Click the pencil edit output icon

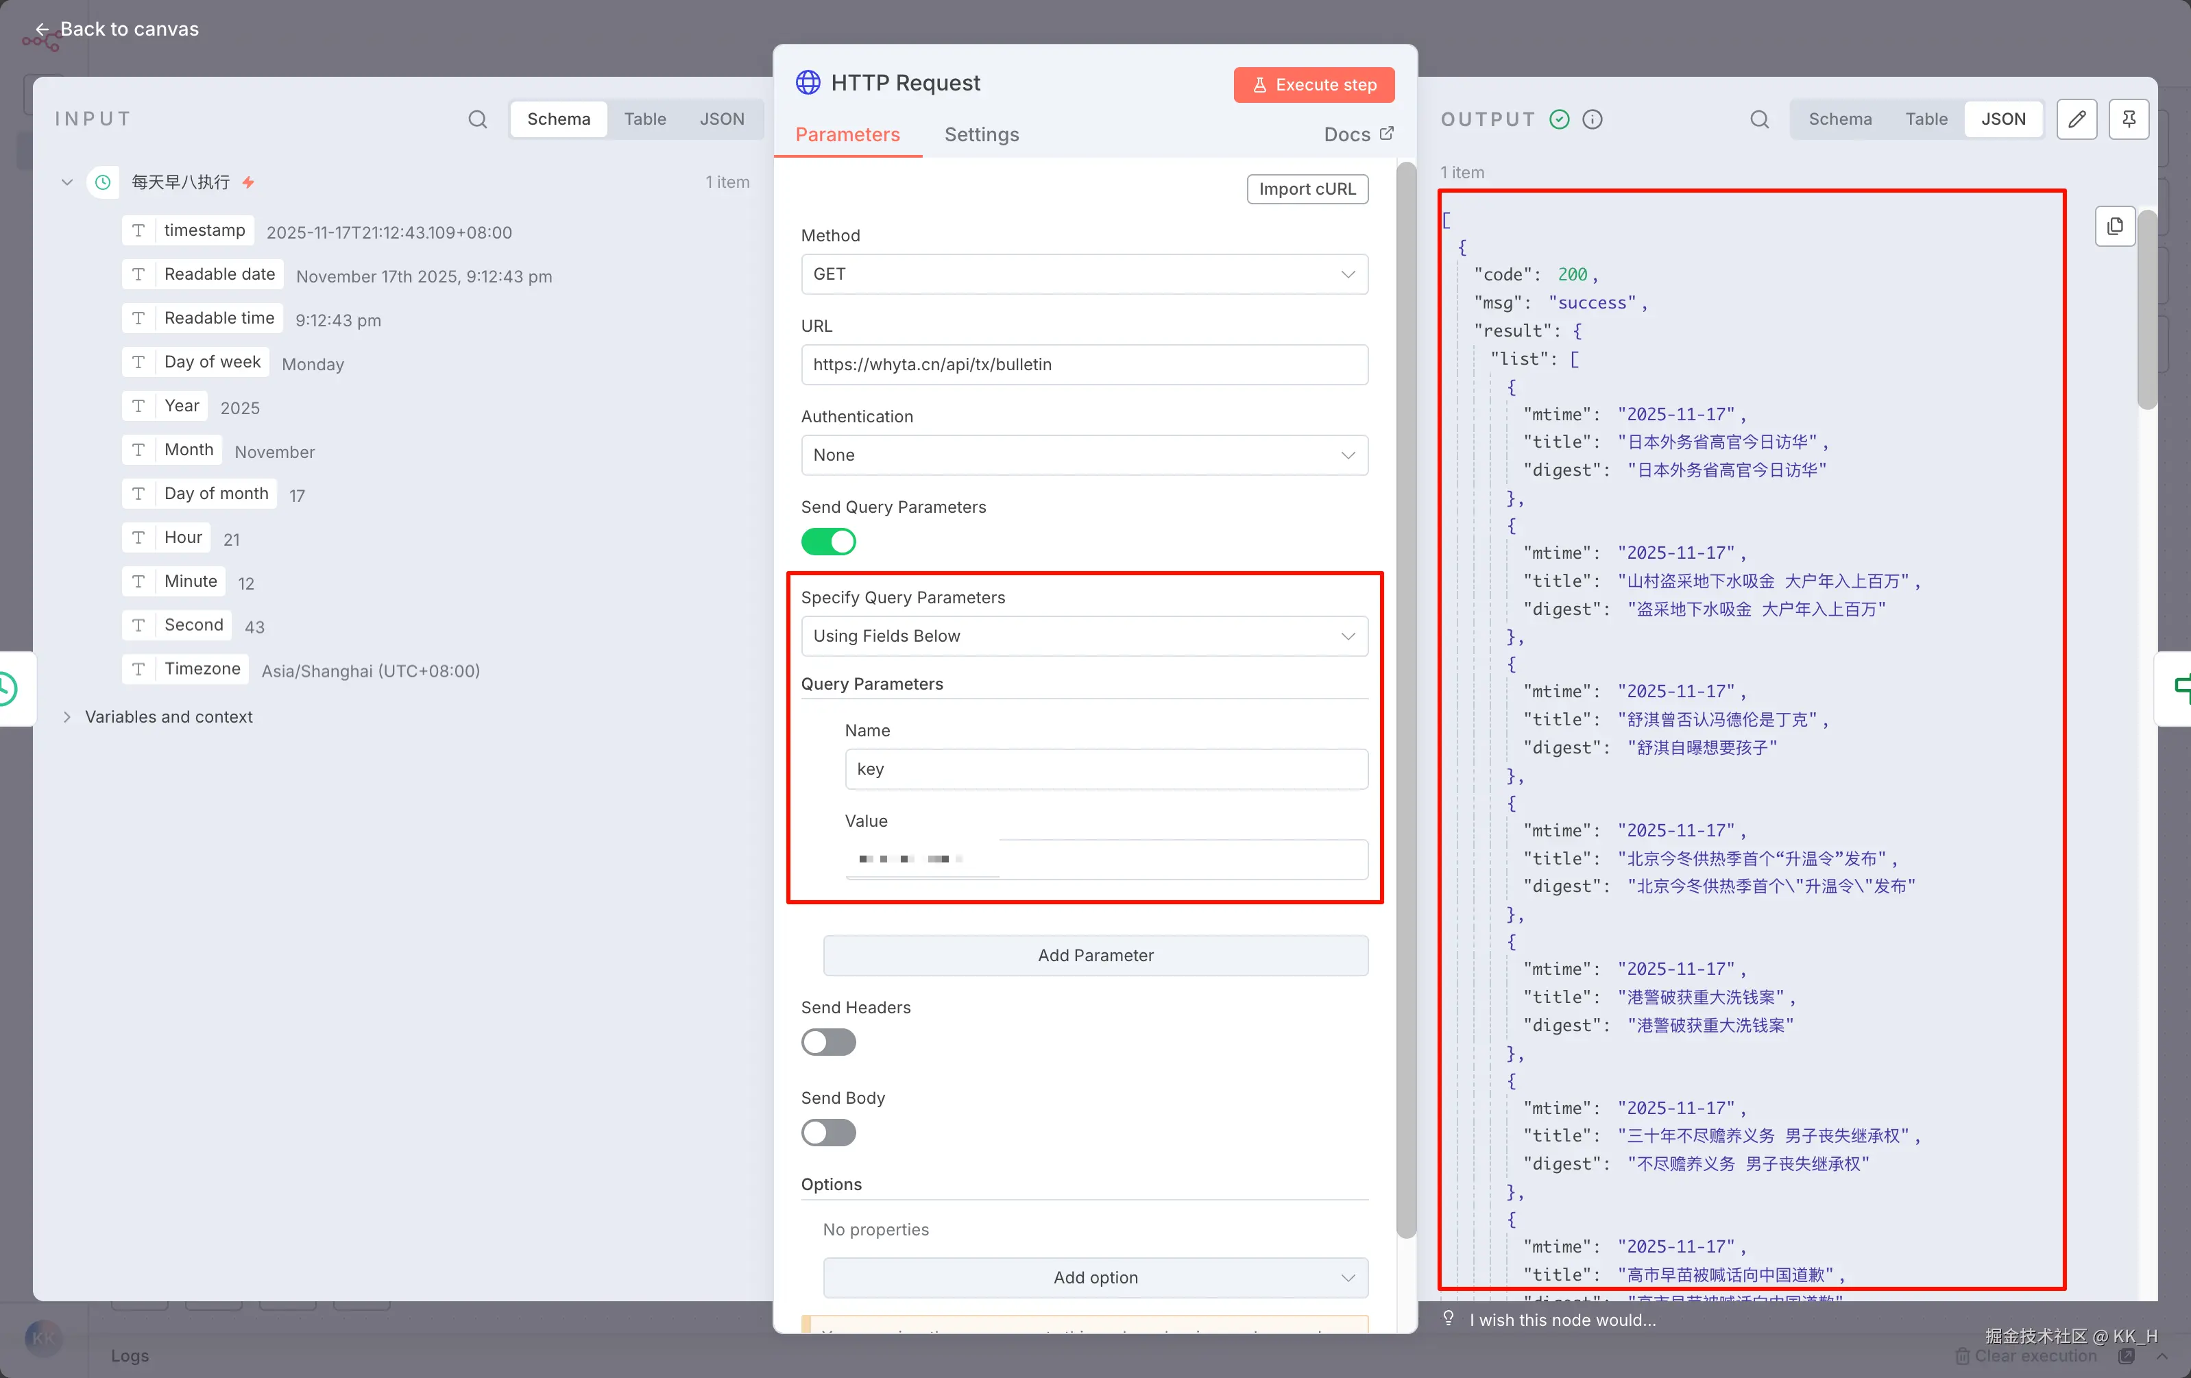pyautogui.click(x=2077, y=119)
